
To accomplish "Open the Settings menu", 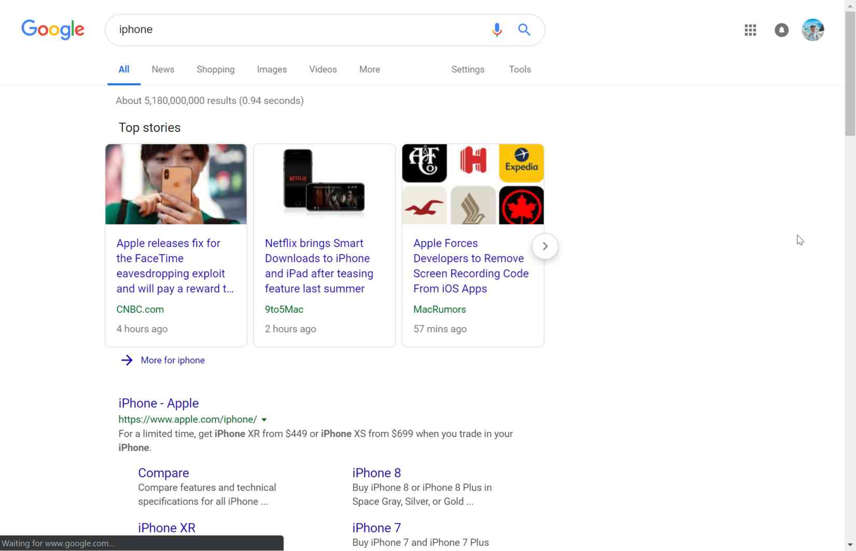I will tap(467, 70).
